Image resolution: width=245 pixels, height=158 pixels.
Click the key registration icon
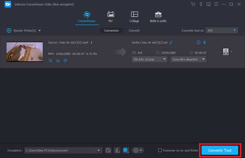[201, 4]
